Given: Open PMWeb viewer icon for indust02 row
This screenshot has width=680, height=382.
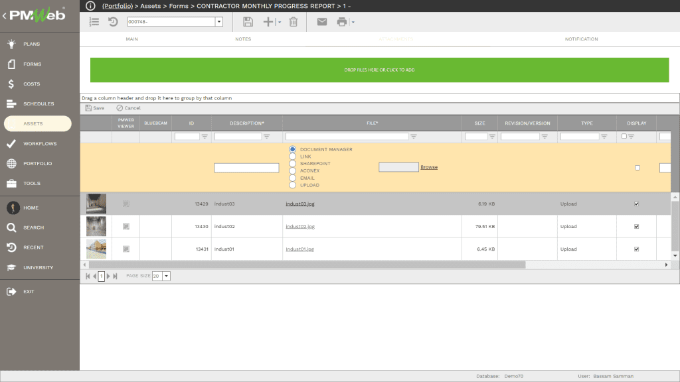Looking at the screenshot, I should 126,227.
